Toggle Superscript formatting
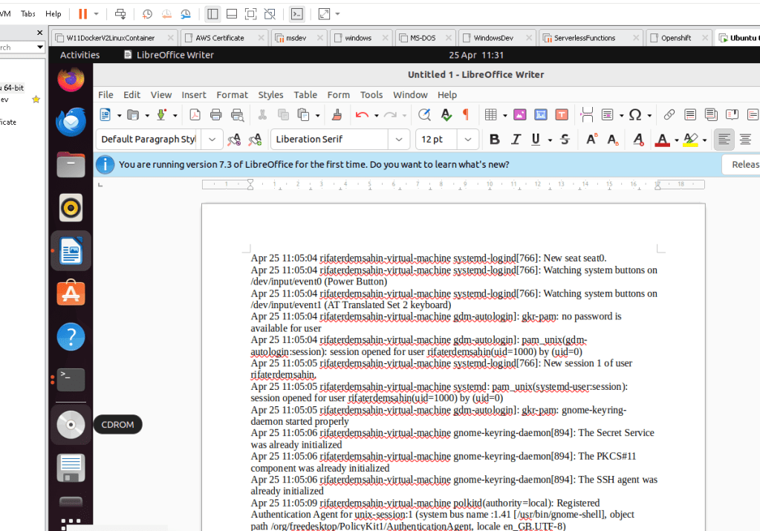This screenshot has width=760, height=531. pos(591,140)
